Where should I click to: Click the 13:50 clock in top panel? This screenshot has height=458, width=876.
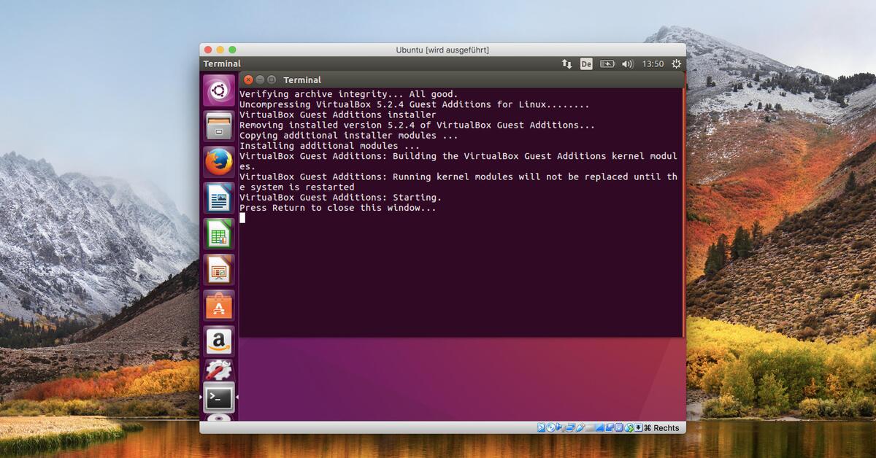(x=653, y=64)
